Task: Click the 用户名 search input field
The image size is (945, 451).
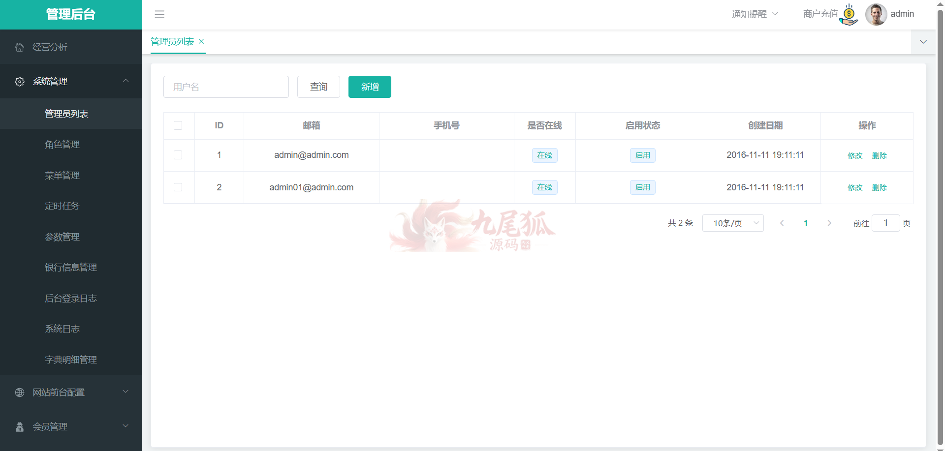Action: click(226, 87)
